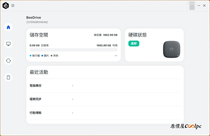Click the BeeDrive device name title
This screenshot has width=210, height=136.
click(x=34, y=18)
